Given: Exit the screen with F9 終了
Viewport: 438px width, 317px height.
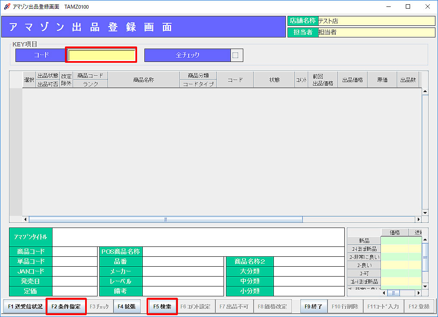Looking at the screenshot, I should pos(313,307).
